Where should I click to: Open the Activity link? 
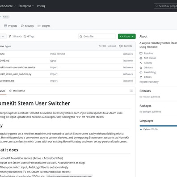coord(148,63)
